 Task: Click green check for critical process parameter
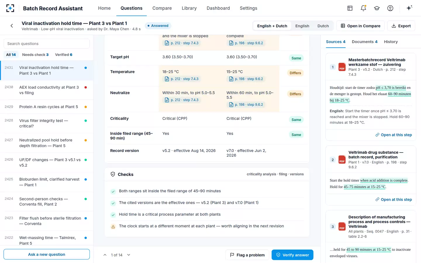click(113, 215)
